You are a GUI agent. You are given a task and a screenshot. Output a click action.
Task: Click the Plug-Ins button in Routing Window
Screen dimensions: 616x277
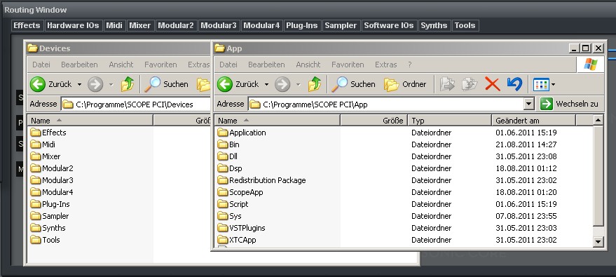coord(302,25)
